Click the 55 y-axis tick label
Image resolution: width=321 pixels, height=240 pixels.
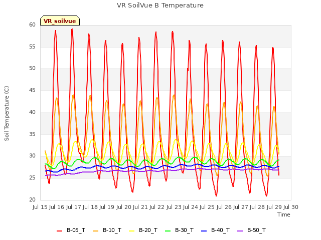pos(32,46)
